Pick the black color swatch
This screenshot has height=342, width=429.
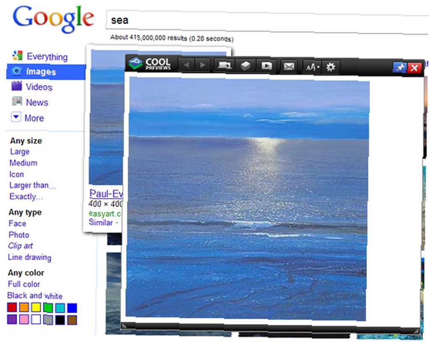[60, 320]
